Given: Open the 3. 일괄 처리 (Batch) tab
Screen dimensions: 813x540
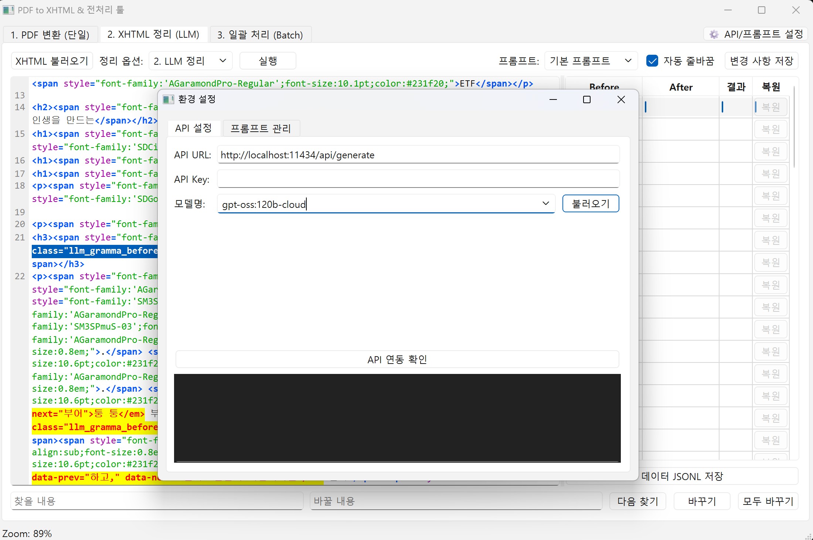Looking at the screenshot, I should (x=260, y=35).
